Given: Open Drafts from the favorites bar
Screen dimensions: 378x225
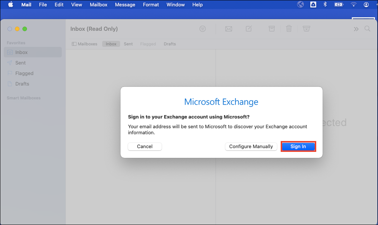Looking at the screenshot, I should tap(170, 44).
